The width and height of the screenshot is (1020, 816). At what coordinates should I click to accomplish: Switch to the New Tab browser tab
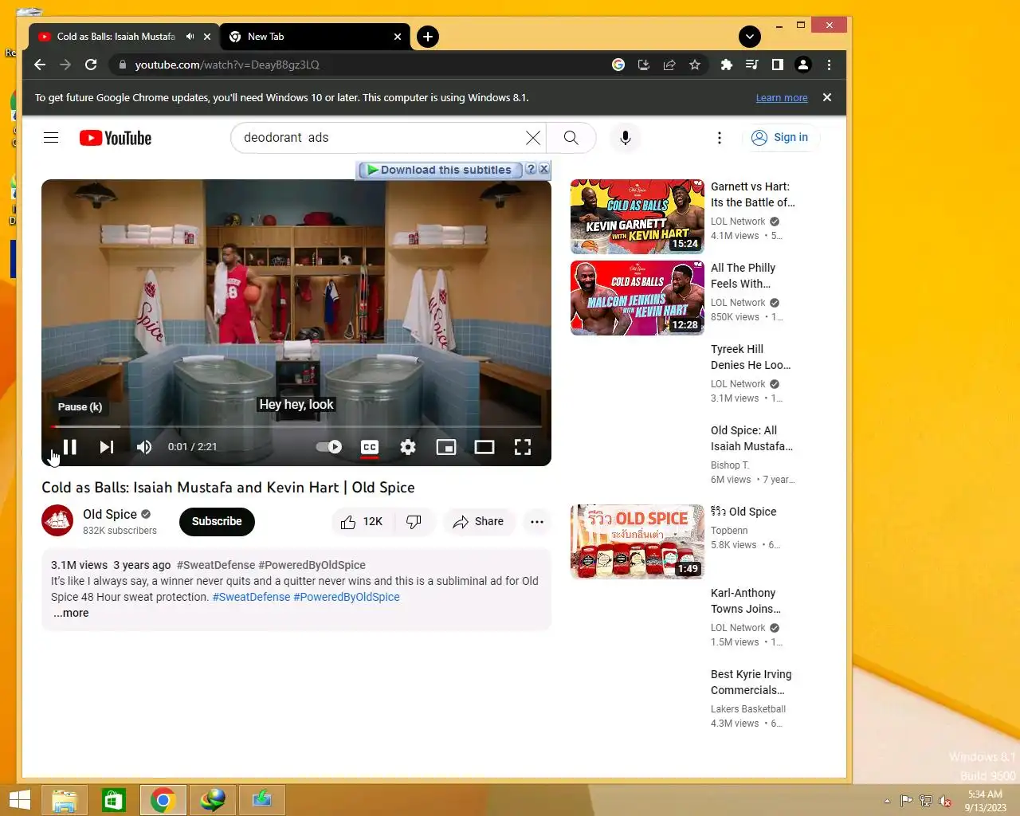(x=314, y=37)
